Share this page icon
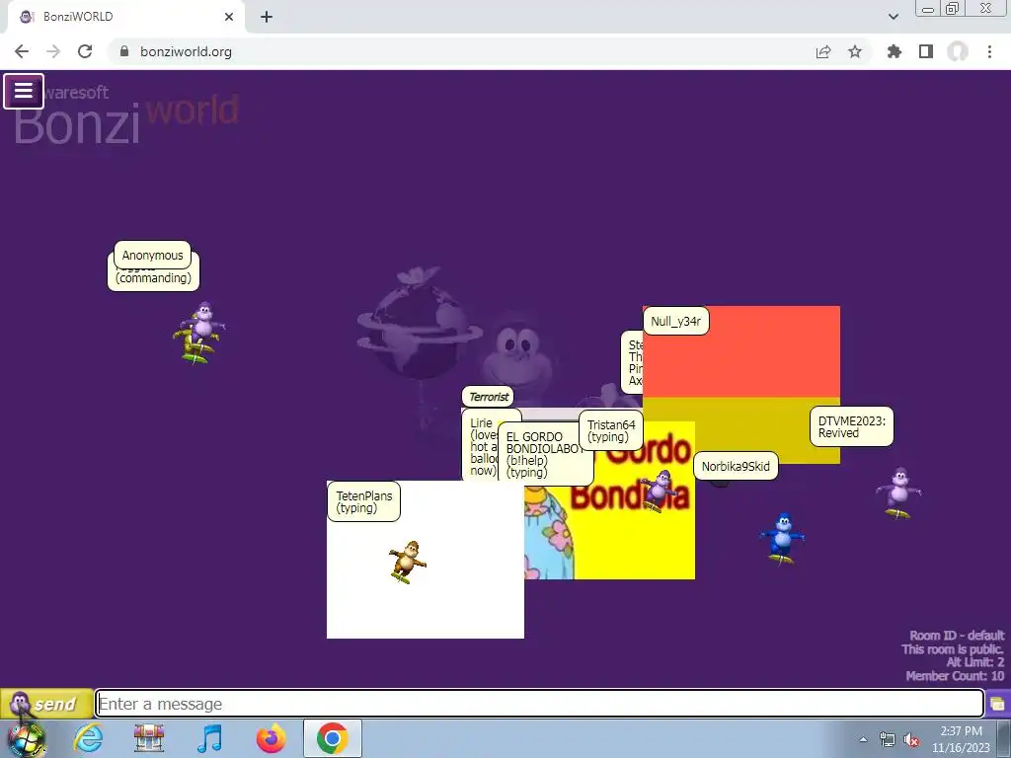 point(823,51)
